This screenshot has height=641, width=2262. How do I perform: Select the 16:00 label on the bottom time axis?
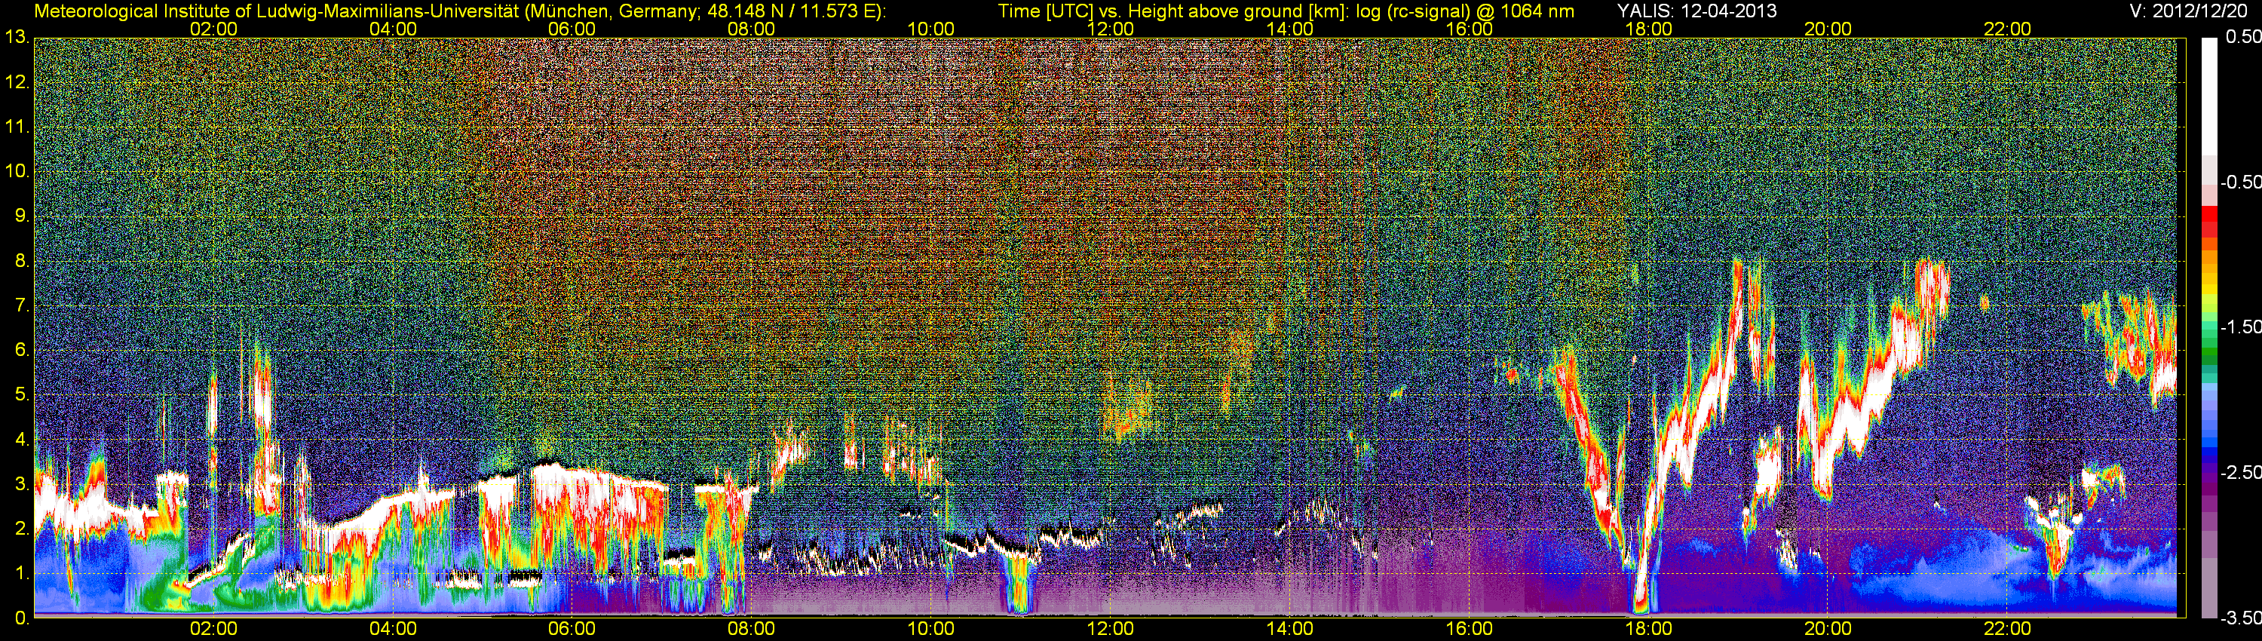click(x=1469, y=629)
